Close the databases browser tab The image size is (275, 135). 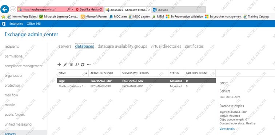[x=149, y=10]
